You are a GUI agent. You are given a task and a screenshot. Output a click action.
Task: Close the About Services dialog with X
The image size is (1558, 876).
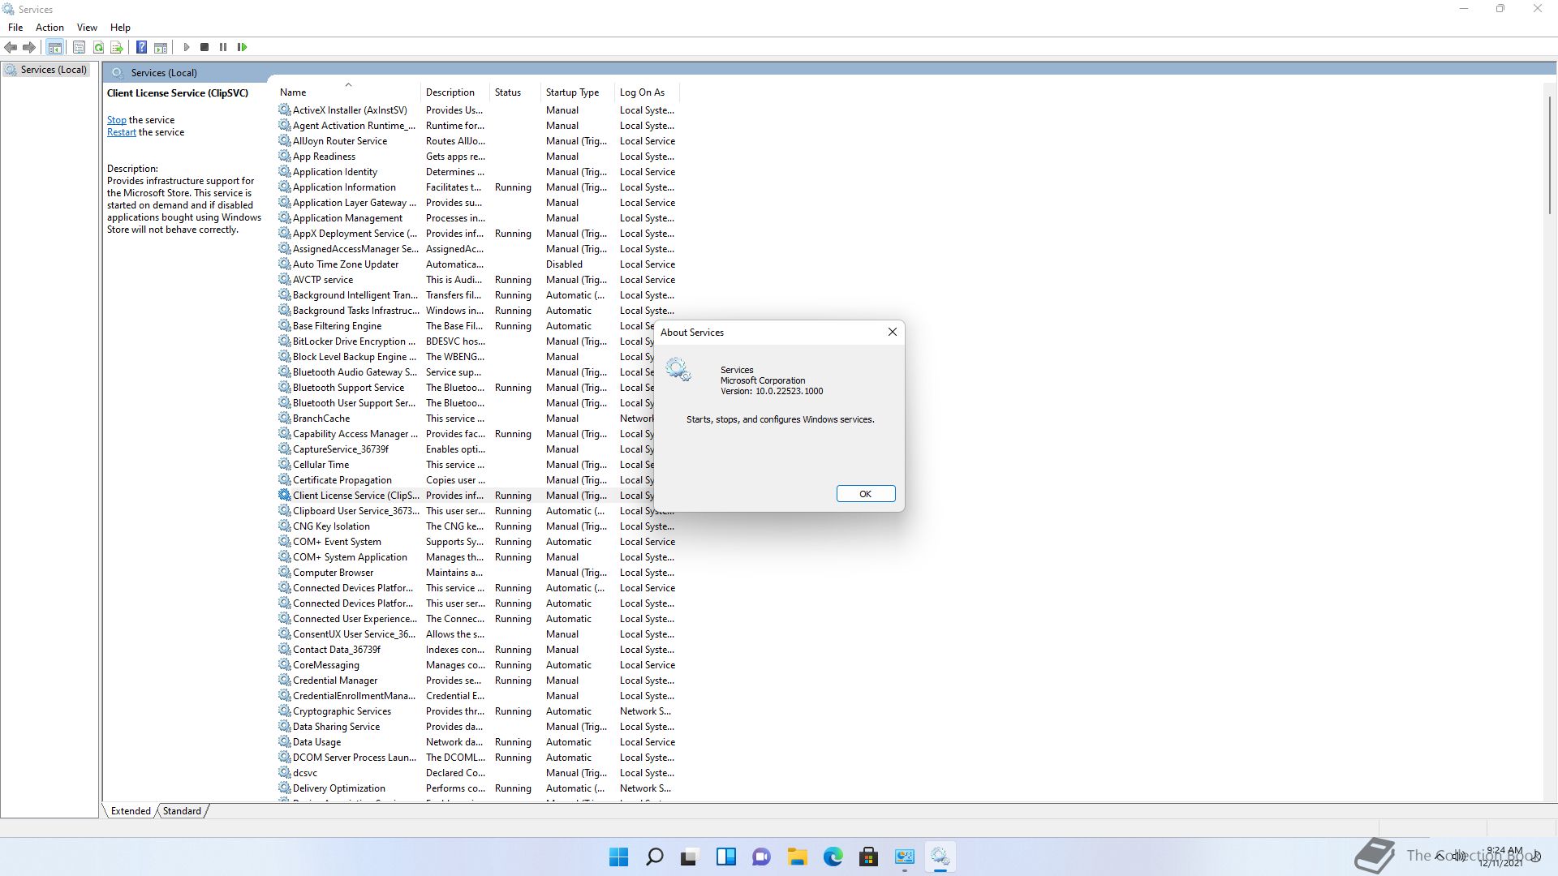[x=893, y=332]
